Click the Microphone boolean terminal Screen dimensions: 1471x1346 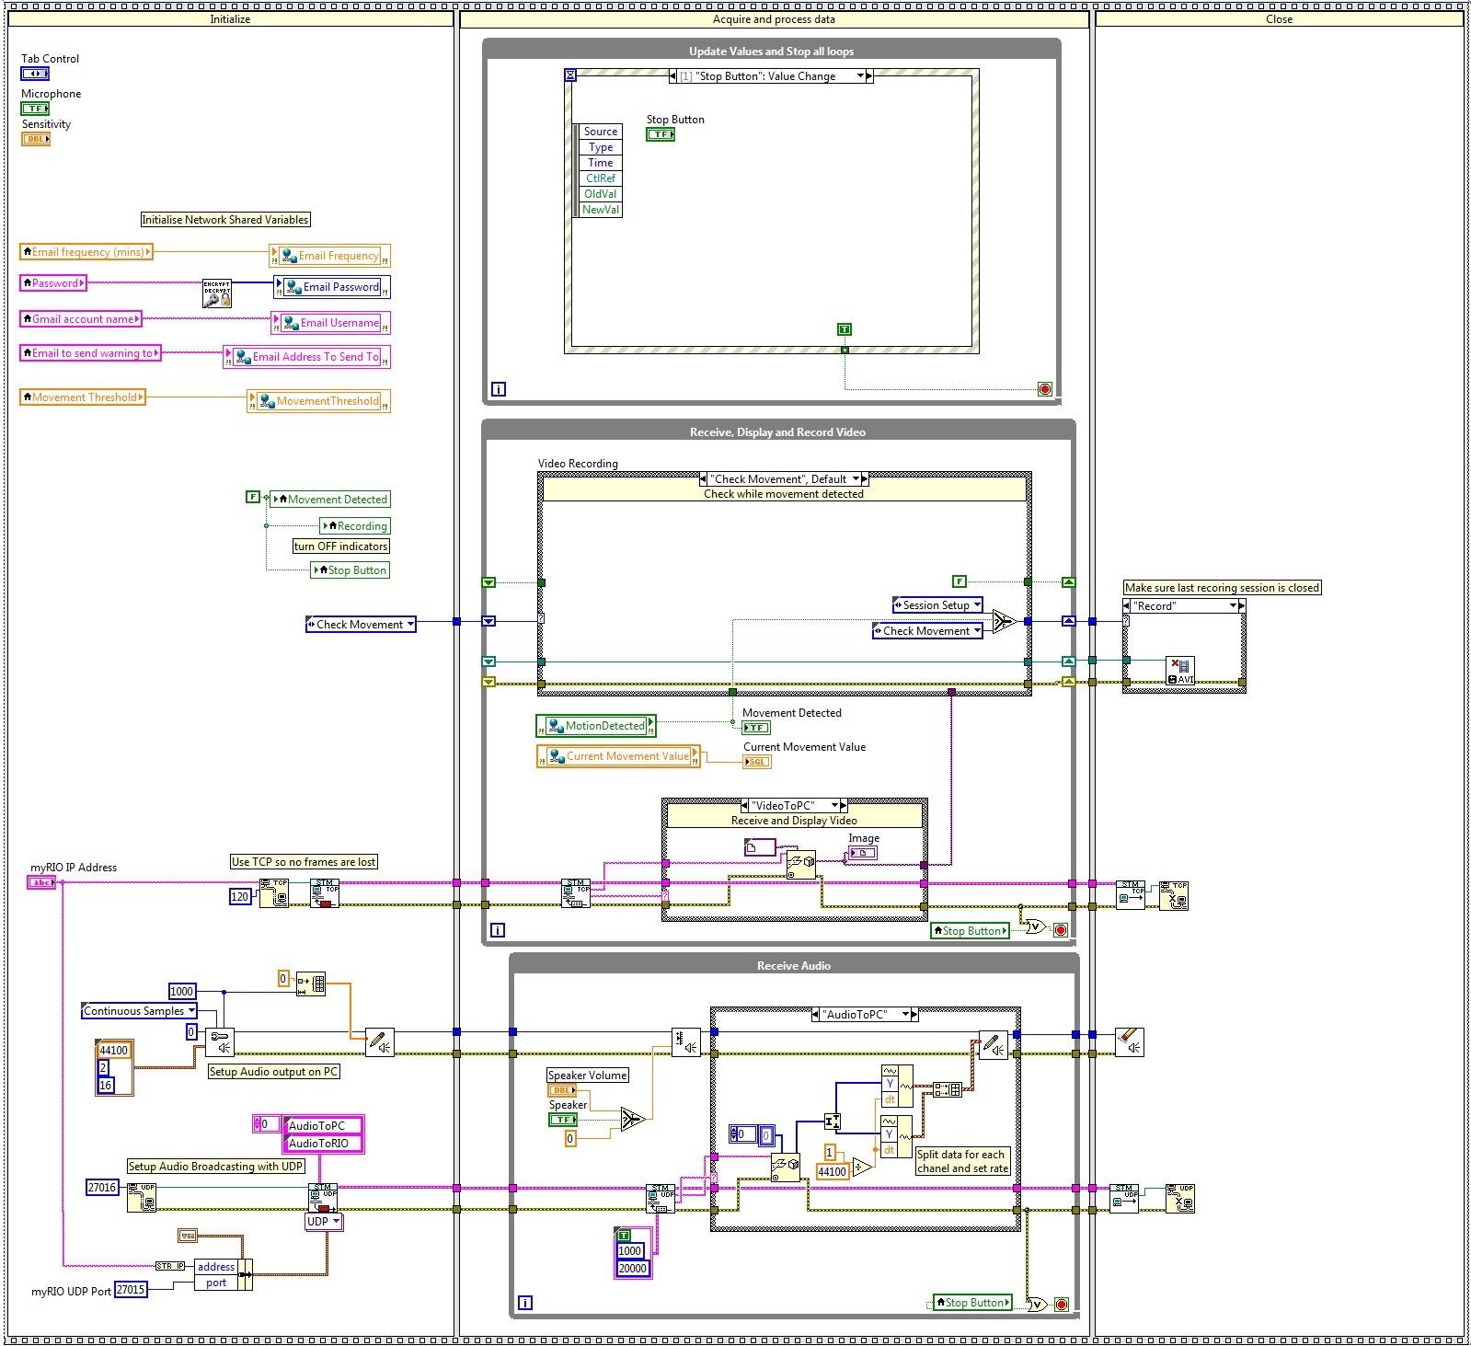pyautogui.click(x=35, y=109)
